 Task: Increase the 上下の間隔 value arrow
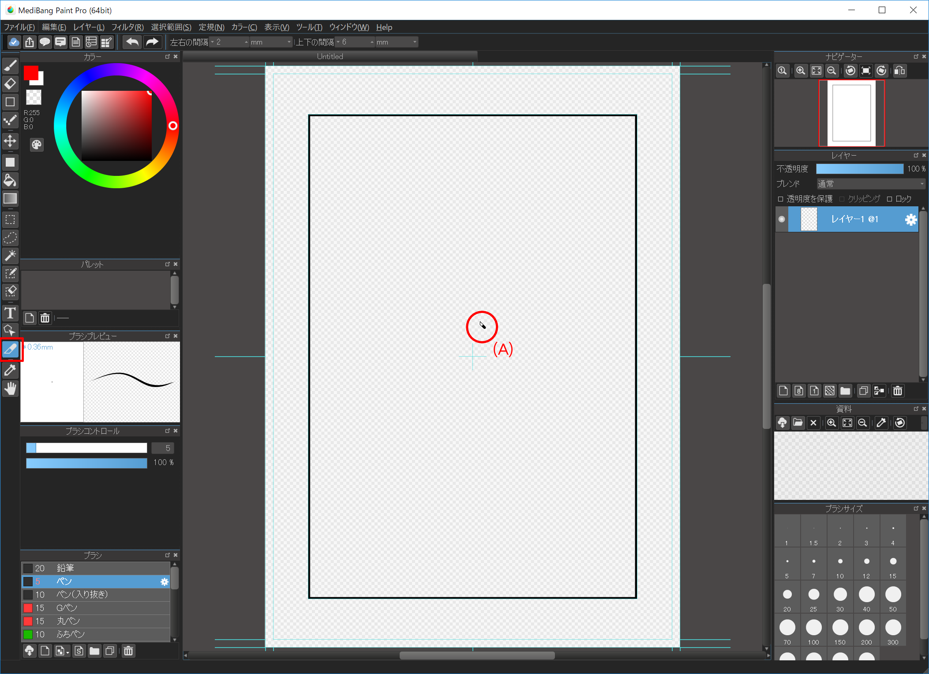[x=372, y=42]
